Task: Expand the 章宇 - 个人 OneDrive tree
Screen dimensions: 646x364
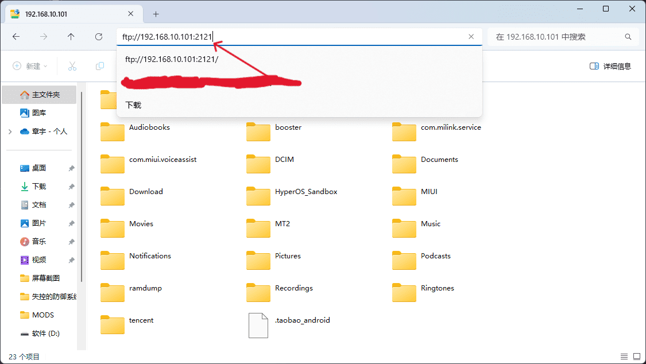Action: tap(10, 131)
